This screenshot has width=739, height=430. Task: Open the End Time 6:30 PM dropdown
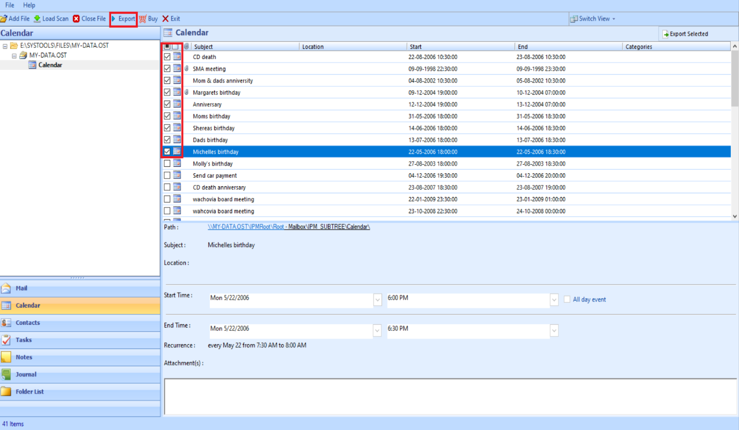(x=554, y=331)
